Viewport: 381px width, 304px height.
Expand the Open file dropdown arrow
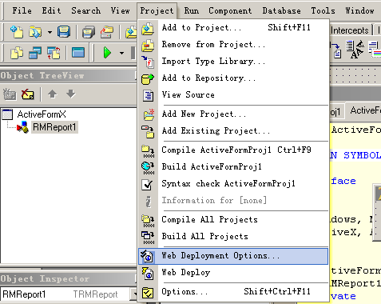(50, 32)
